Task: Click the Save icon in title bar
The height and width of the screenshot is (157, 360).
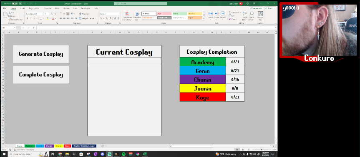Action: pyautogui.click(x=20, y=4)
